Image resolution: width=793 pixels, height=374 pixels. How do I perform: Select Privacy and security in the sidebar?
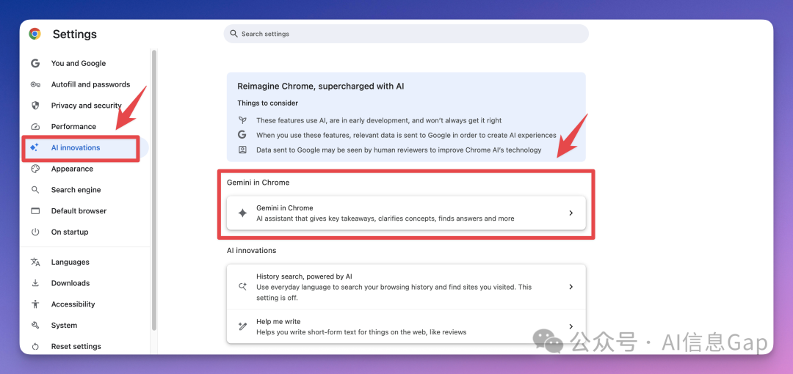(85, 106)
